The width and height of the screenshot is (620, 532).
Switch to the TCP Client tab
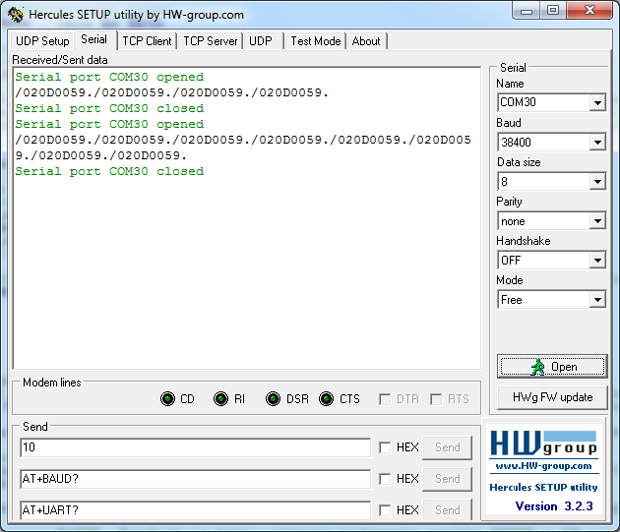[x=147, y=41]
